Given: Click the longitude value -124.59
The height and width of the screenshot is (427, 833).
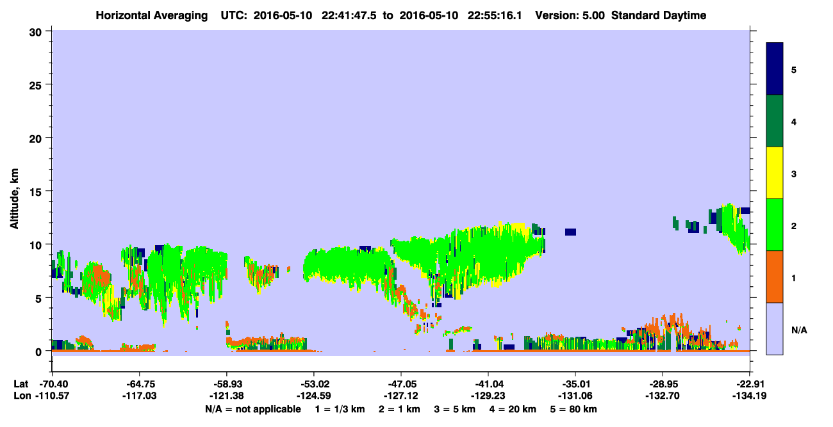Looking at the screenshot, I should click(x=314, y=396).
